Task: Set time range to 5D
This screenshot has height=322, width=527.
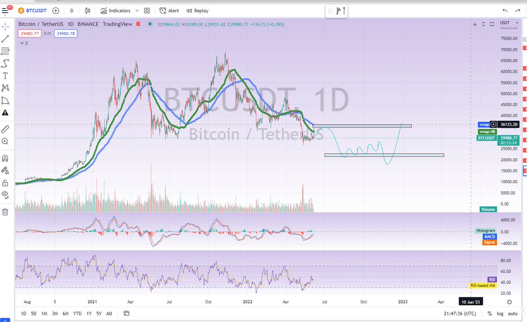Action: pyautogui.click(x=34, y=314)
